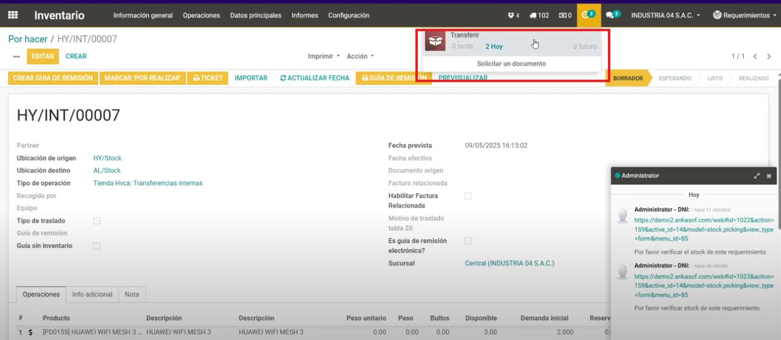Click the Producto column header

coord(56,318)
